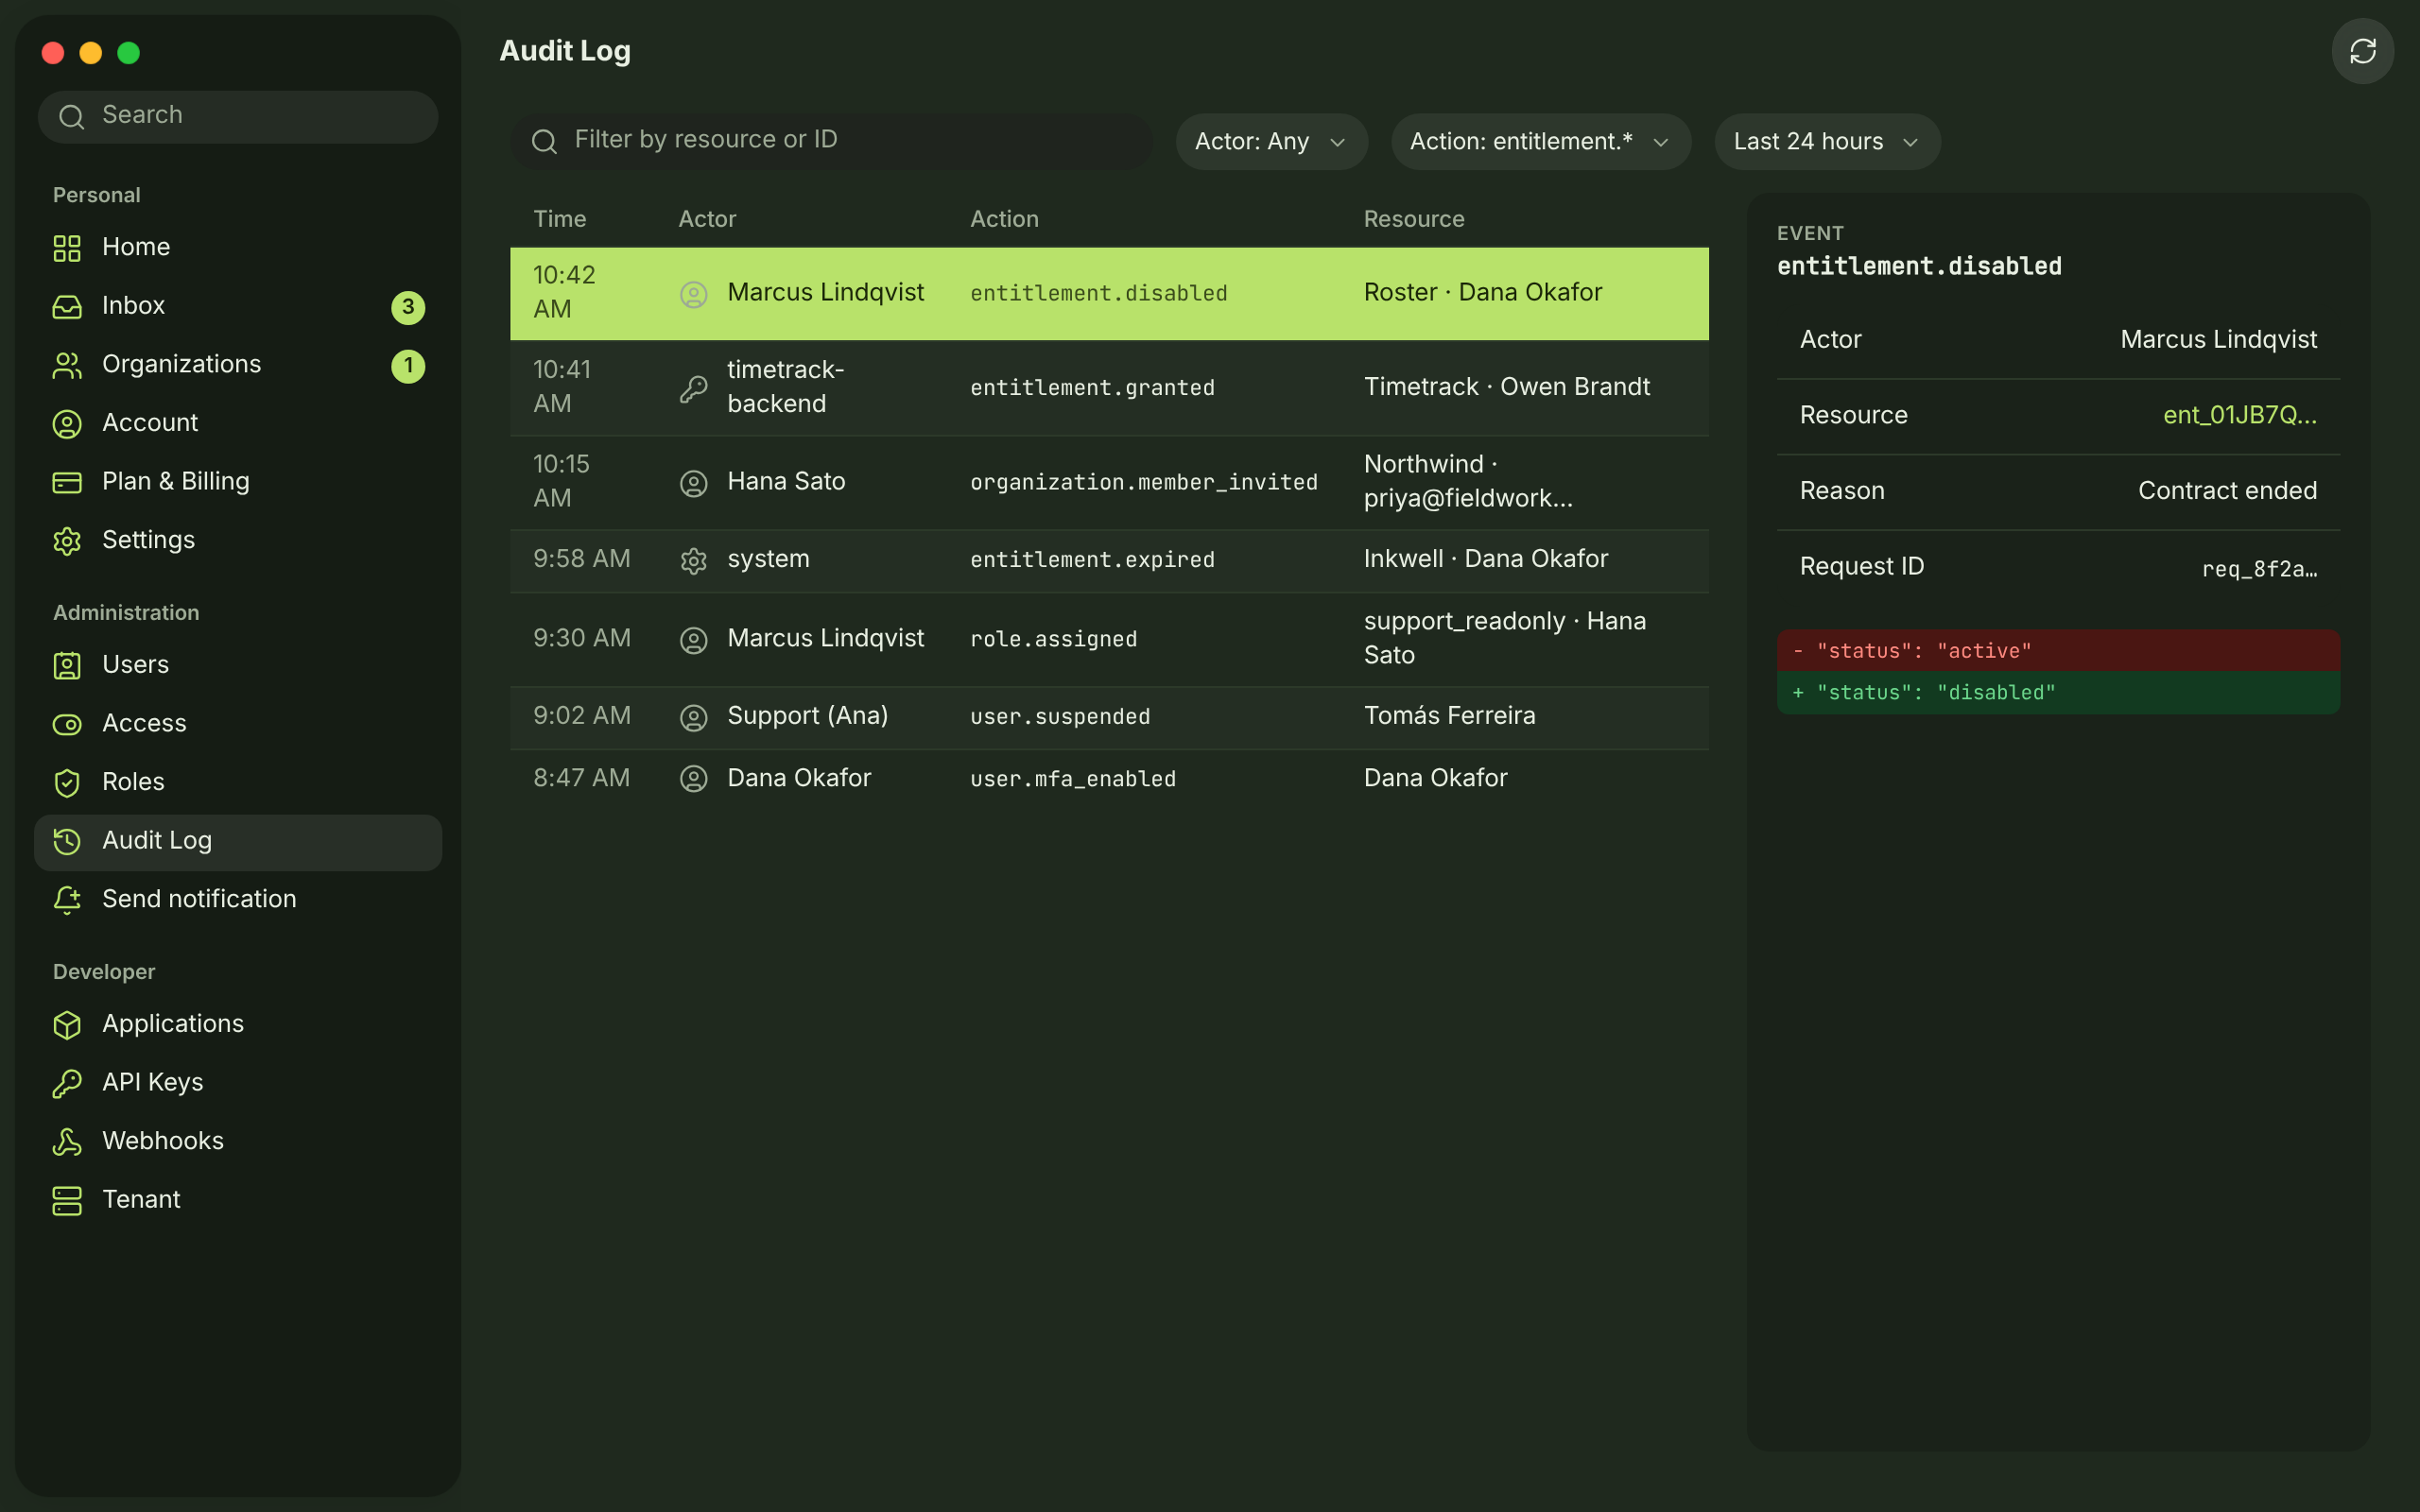Click the added "status": "disabled" diff line
This screenshot has height=1512, width=2420.
(x=2058, y=693)
